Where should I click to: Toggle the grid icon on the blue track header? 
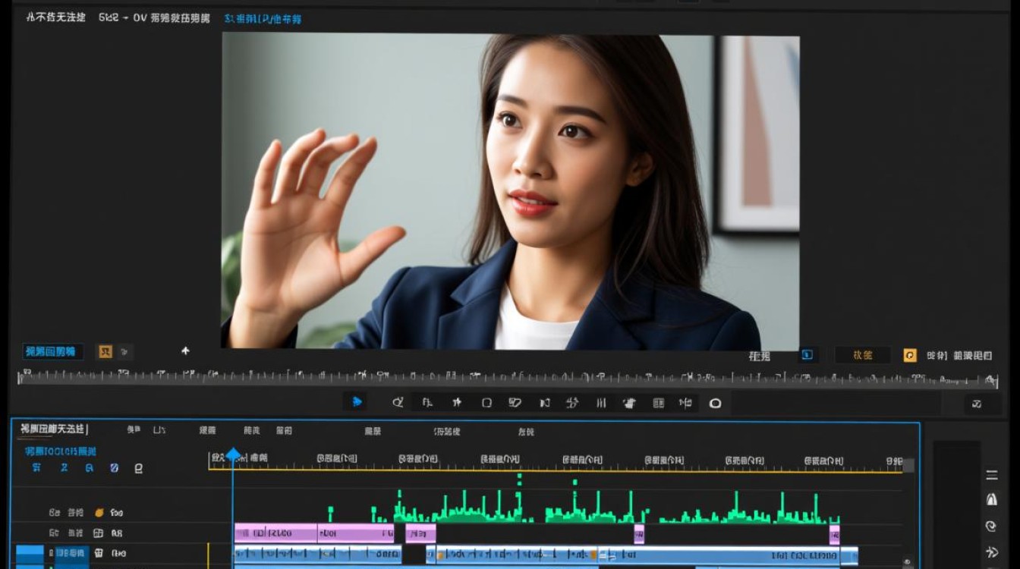point(99,553)
